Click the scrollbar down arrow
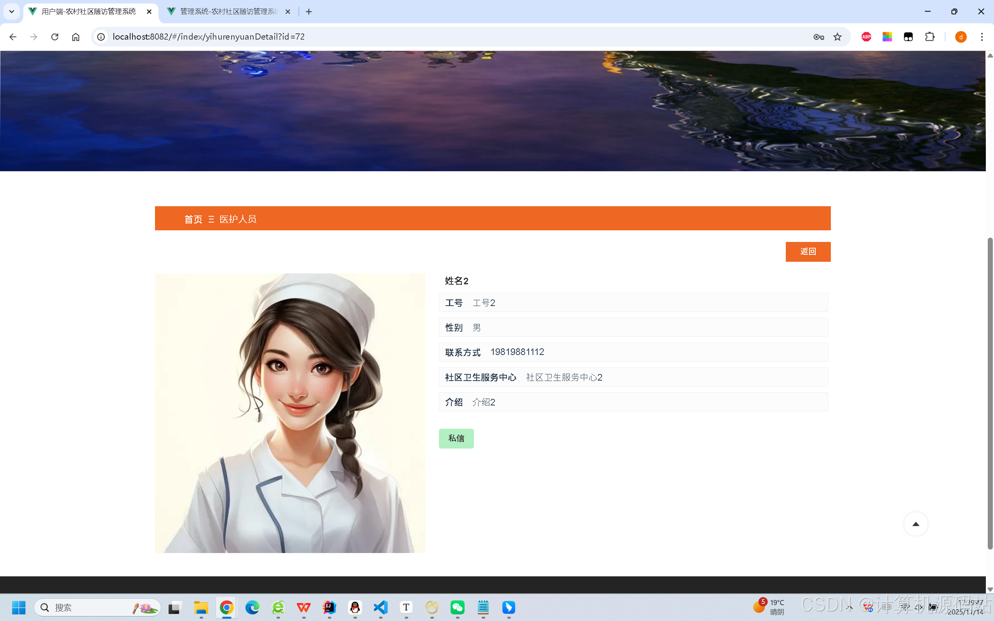 click(x=990, y=589)
